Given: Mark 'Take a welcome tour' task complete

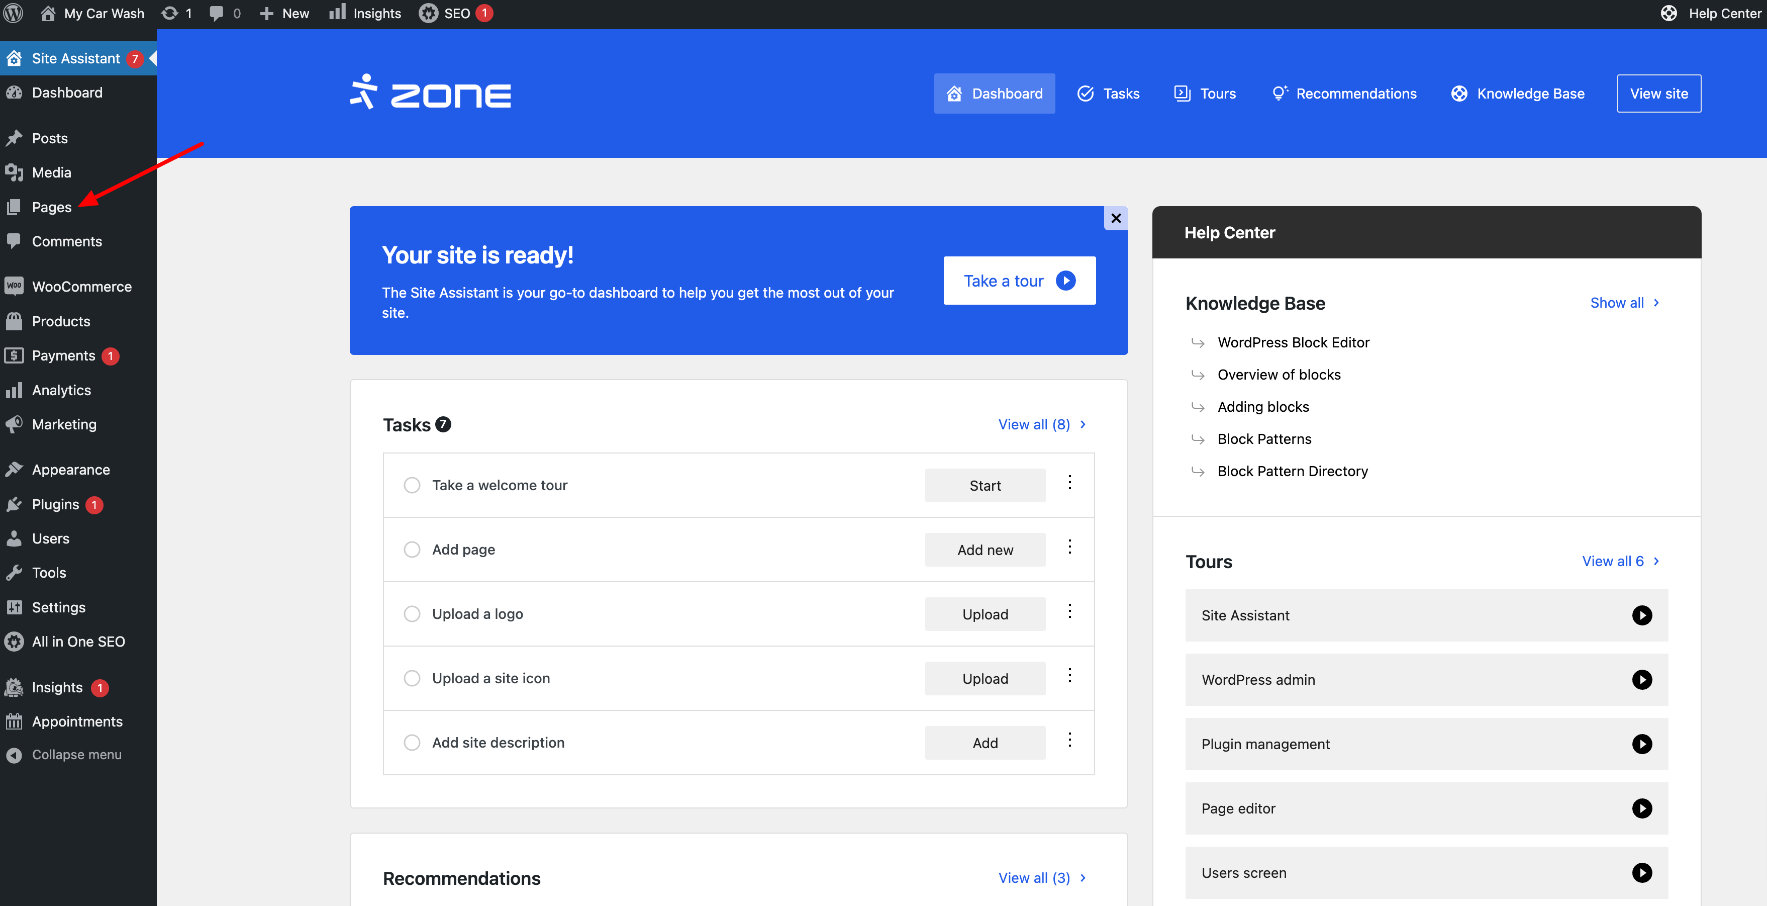Looking at the screenshot, I should click(412, 485).
